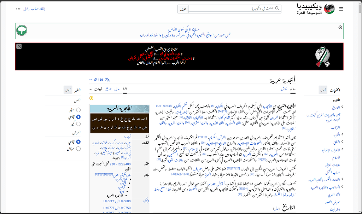
Task: Select the صغير text size option
Action: (78, 110)
